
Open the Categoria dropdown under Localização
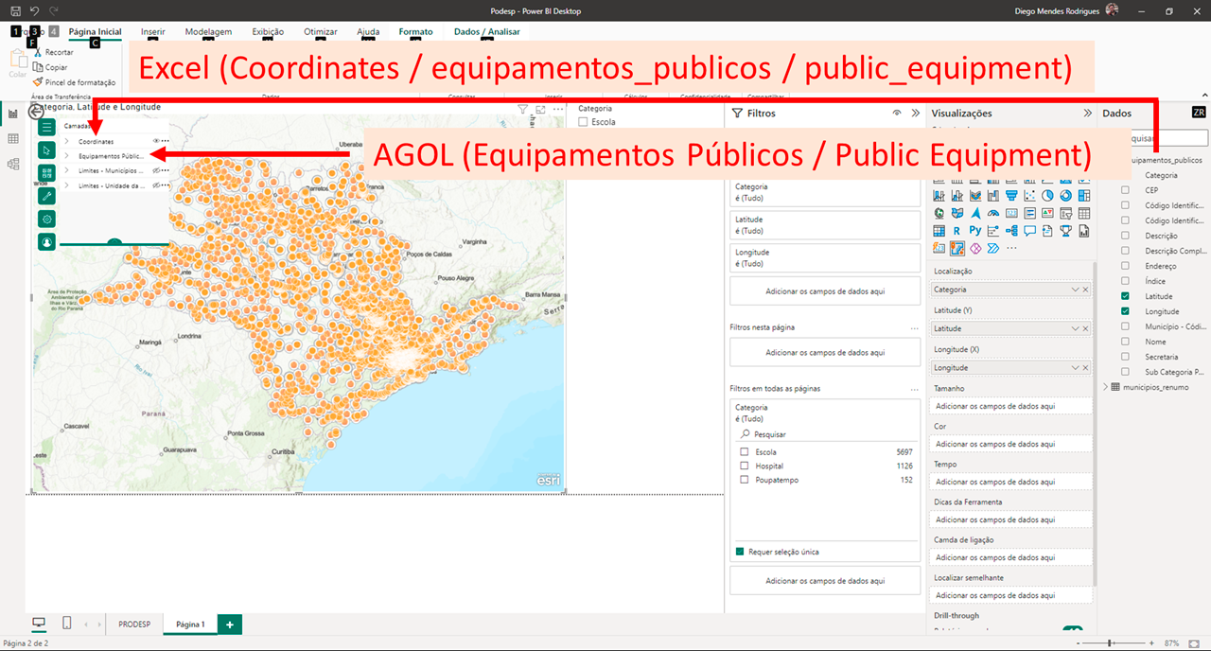[x=1075, y=290]
